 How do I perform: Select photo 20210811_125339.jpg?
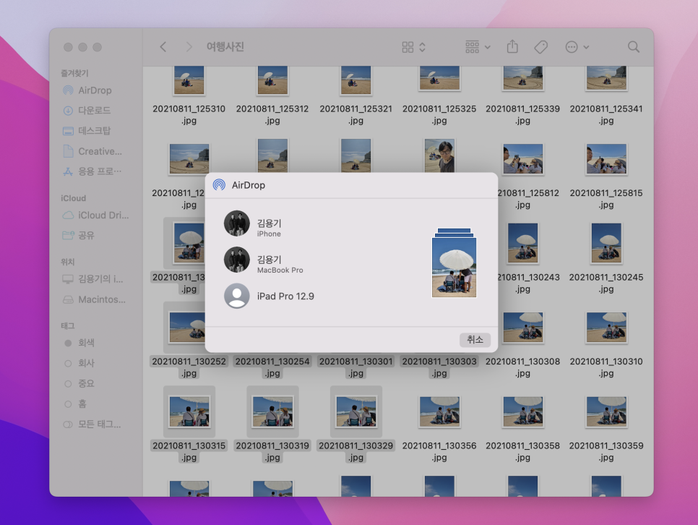point(522,78)
